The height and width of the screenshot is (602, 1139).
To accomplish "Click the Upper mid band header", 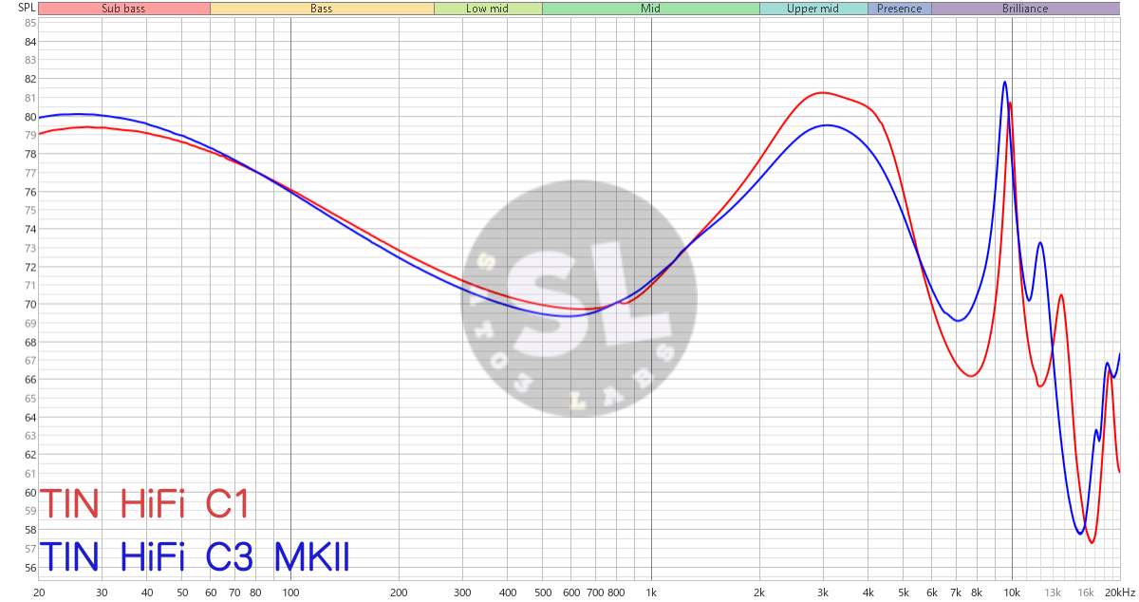I will tap(813, 9).
